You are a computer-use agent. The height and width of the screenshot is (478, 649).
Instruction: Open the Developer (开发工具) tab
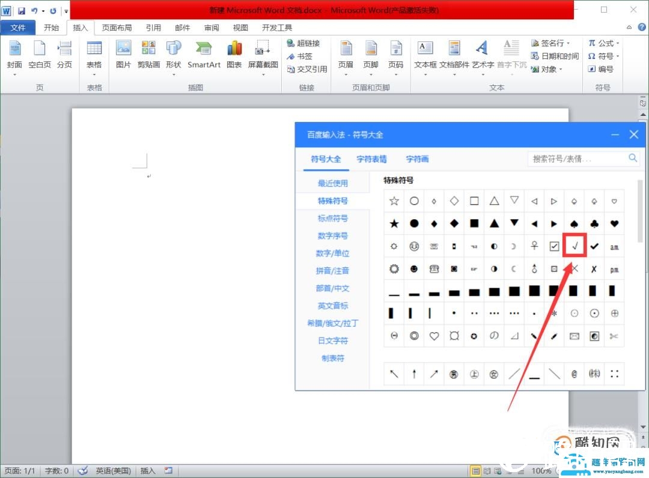tap(276, 27)
